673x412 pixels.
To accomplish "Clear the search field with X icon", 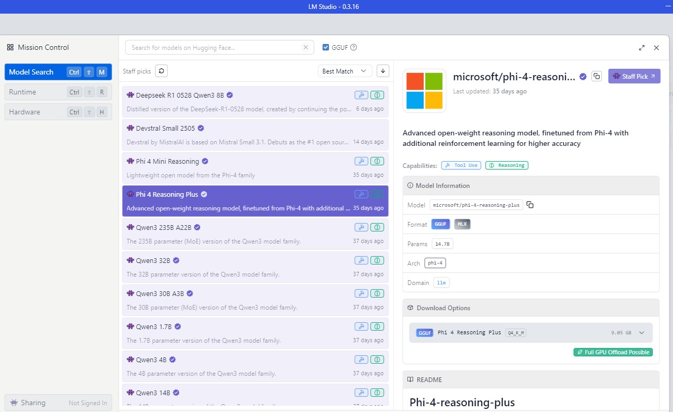I will [x=306, y=47].
